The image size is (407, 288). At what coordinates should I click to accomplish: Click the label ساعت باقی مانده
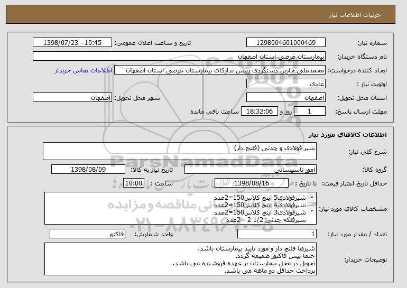[215, 112]
